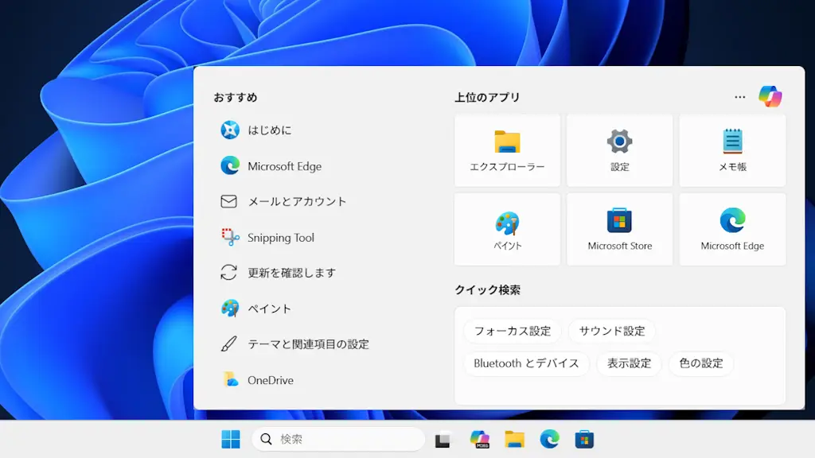Open Bluetooth とデバイス quick search
This screenshot has height=458, width=815.
click(x=525, y=363)
